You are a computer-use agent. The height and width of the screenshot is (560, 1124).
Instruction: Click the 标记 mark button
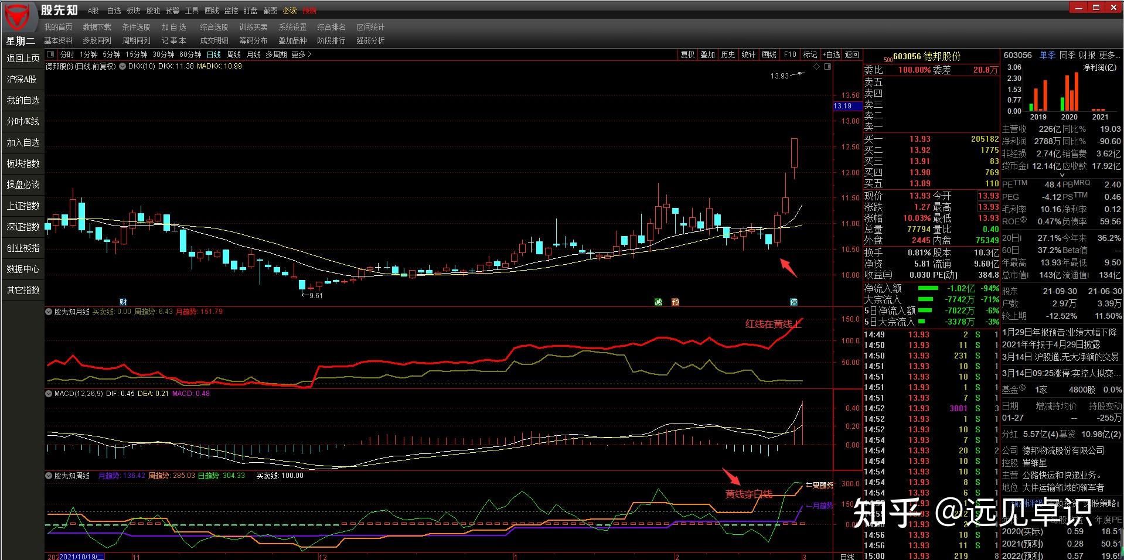pyautogui.click(x=810, y=54)
